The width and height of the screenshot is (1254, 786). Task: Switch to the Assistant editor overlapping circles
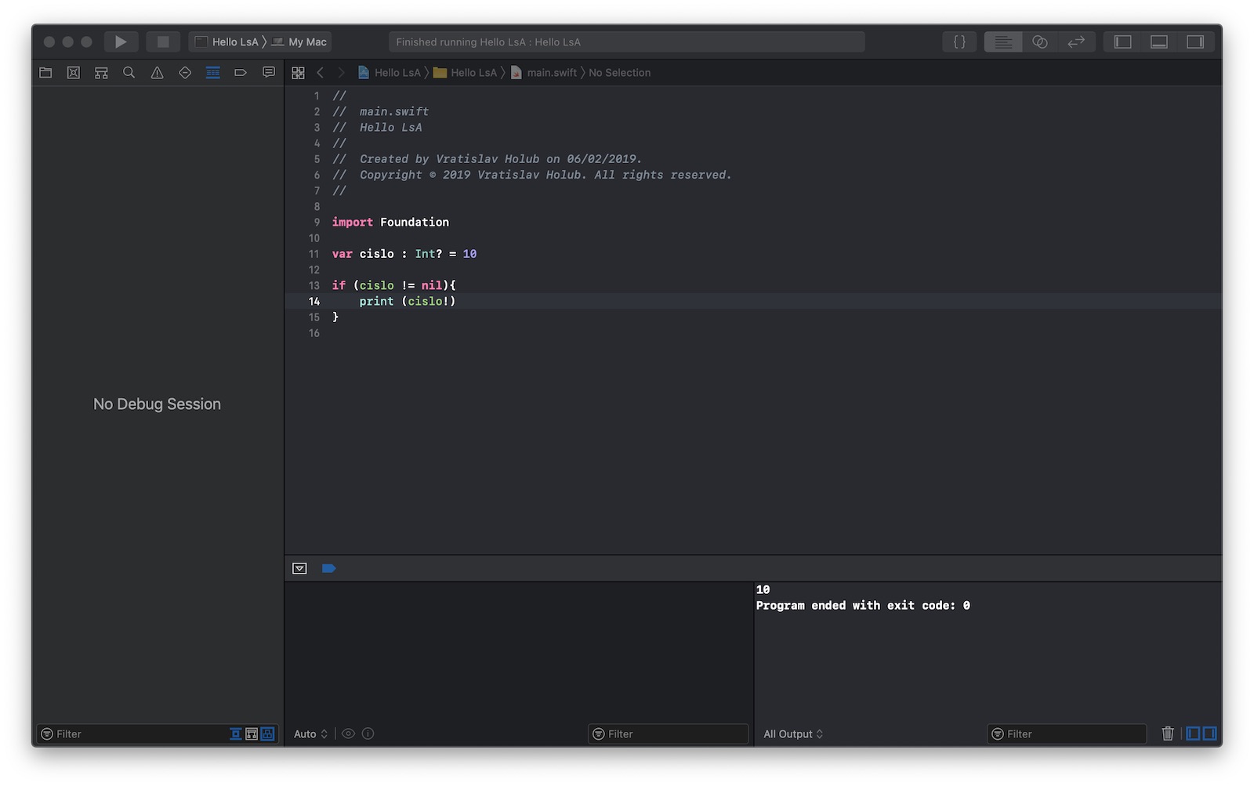(1040, 42)
